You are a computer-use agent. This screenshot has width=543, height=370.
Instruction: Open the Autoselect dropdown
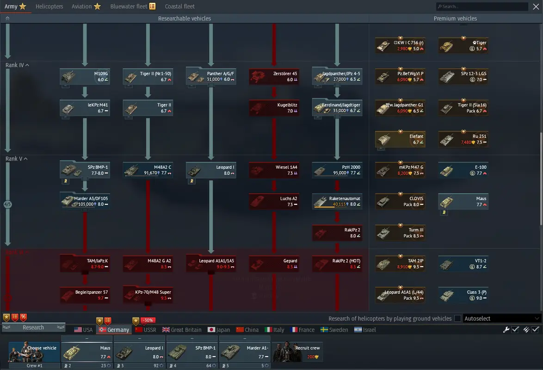pyautogui.click(x=502, y=318)
